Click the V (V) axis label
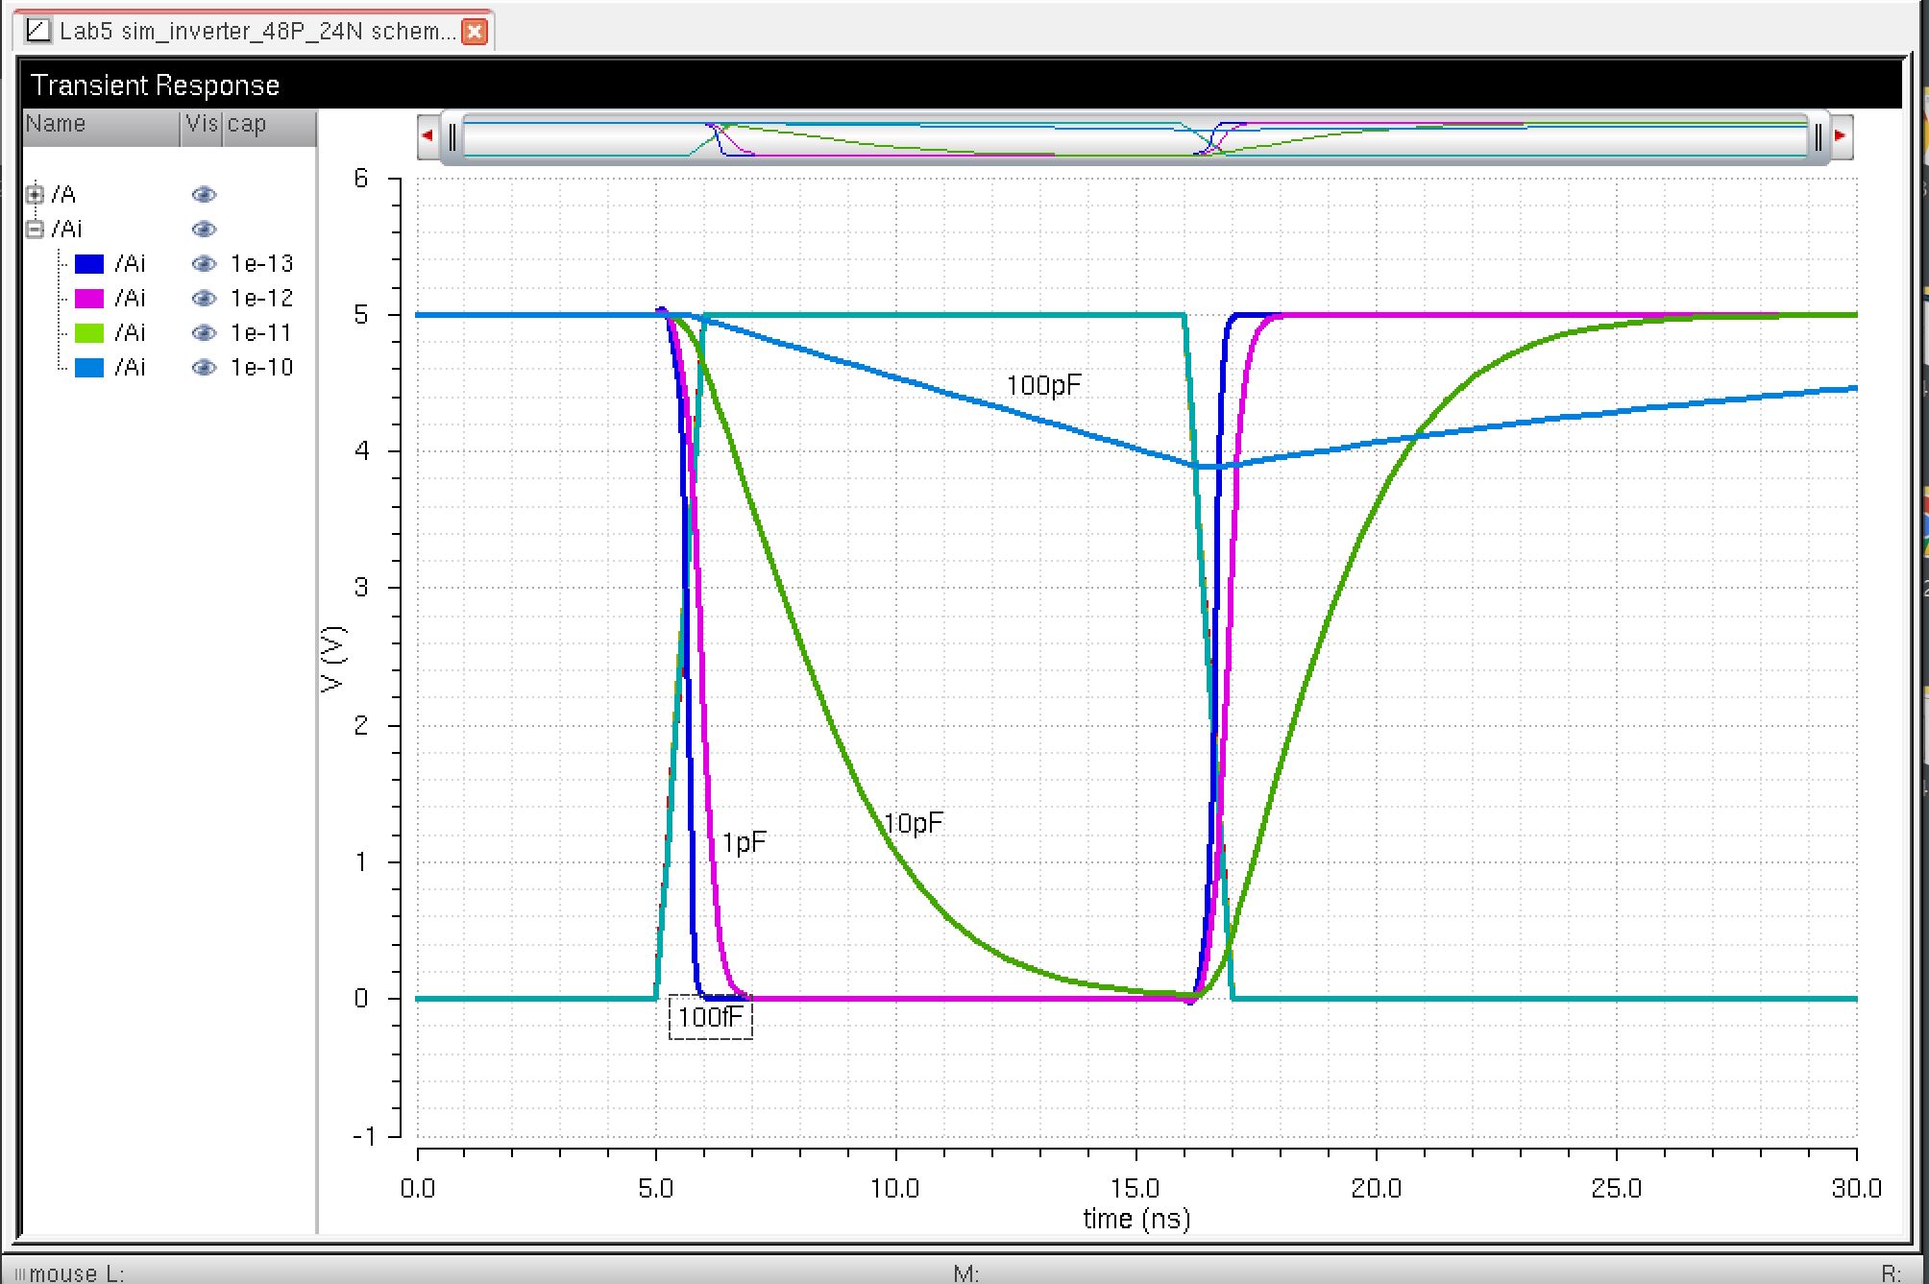The width and height of the screenshot is (1929, 1284). pos(333,659)
